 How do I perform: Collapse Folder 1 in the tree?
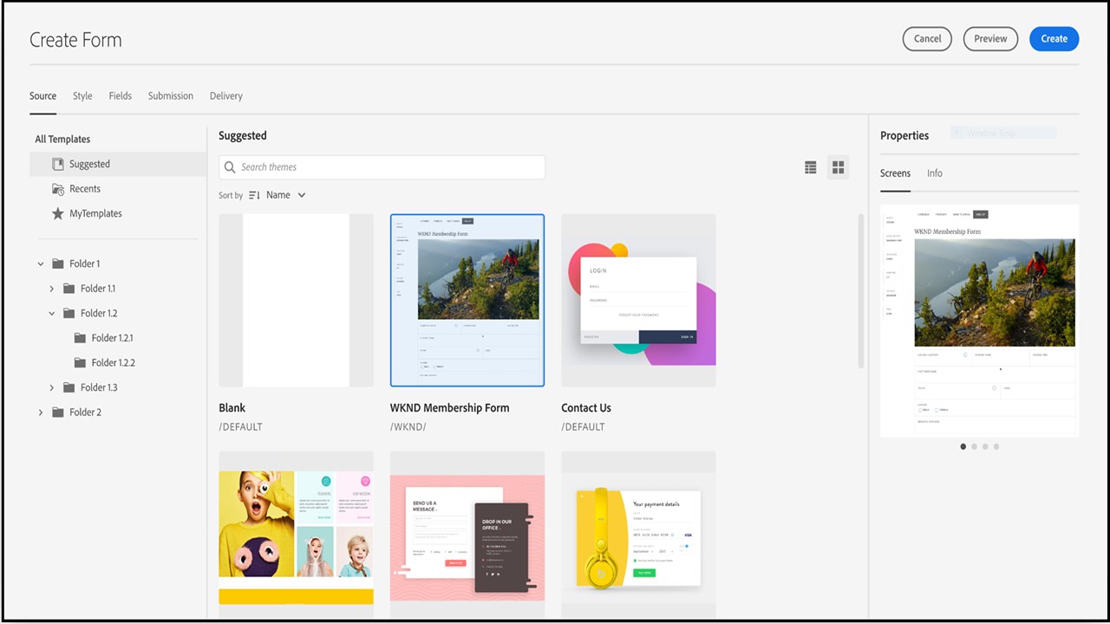[41, 263]
